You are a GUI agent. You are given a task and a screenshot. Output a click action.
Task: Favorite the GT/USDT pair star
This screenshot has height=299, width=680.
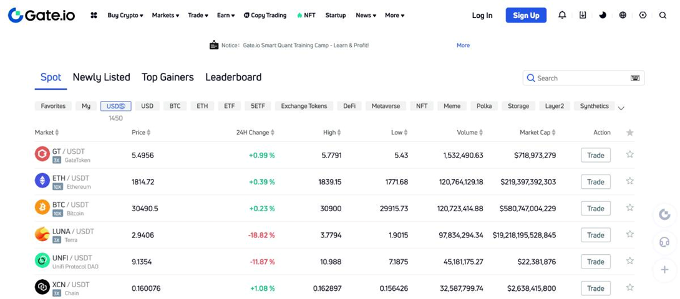[629, 154]
